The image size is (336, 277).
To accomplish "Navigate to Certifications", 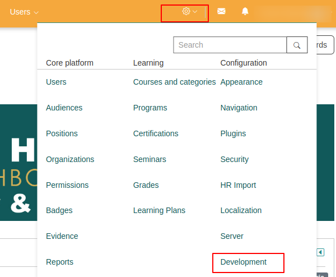I will [156, 133].
